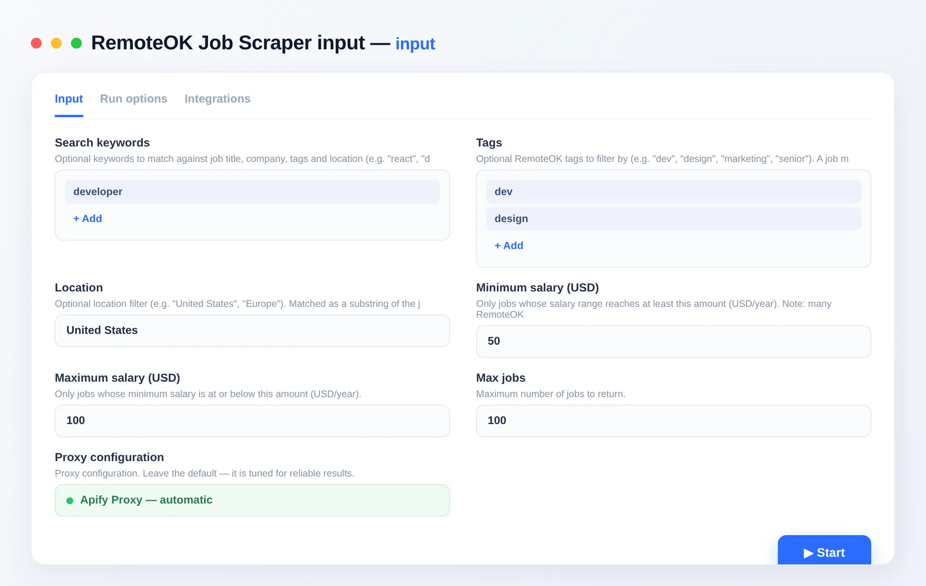Click the 'Tags' field label

pos(489,142)
